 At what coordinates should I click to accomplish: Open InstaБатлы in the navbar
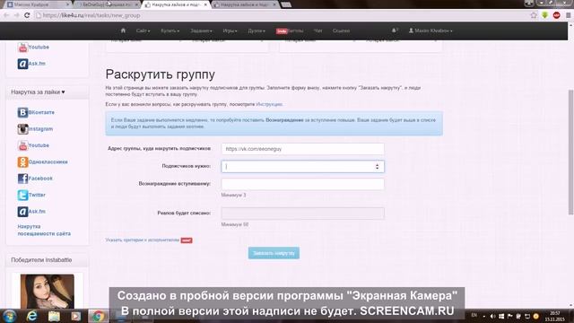tap(290, 31)
